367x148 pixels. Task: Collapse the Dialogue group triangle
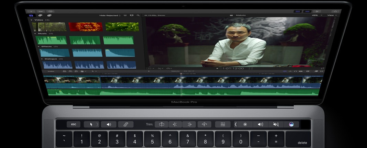(42, 59)
